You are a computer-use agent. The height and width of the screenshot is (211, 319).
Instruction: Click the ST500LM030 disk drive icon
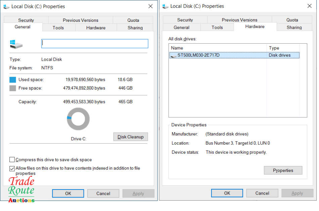173,55
